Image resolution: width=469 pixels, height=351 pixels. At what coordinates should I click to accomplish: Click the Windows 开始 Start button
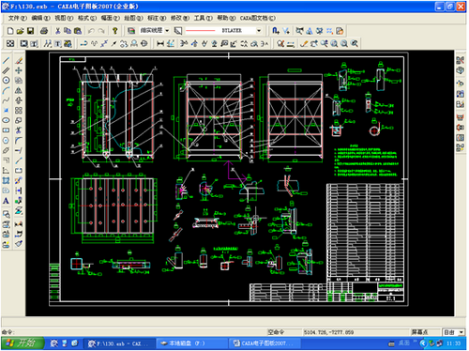22,343
